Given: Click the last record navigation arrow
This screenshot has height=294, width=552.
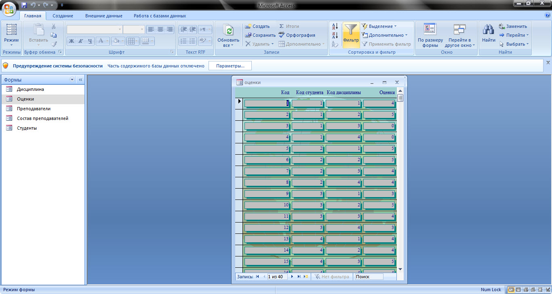Looking at the screenshot, I should (299, 277).
